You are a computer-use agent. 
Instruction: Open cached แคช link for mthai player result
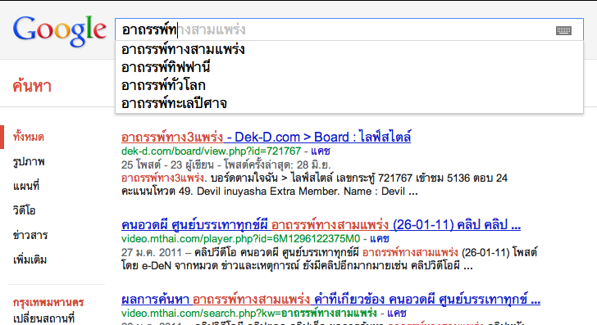point(379,239)
